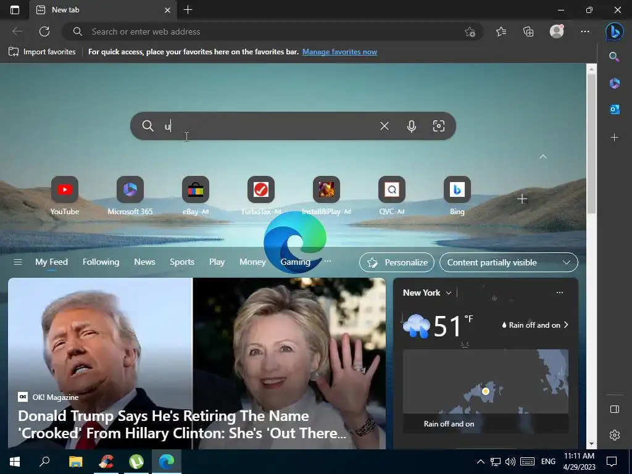Open the Favorites list icon
632x474 pixels.
[x=501, y=31]
